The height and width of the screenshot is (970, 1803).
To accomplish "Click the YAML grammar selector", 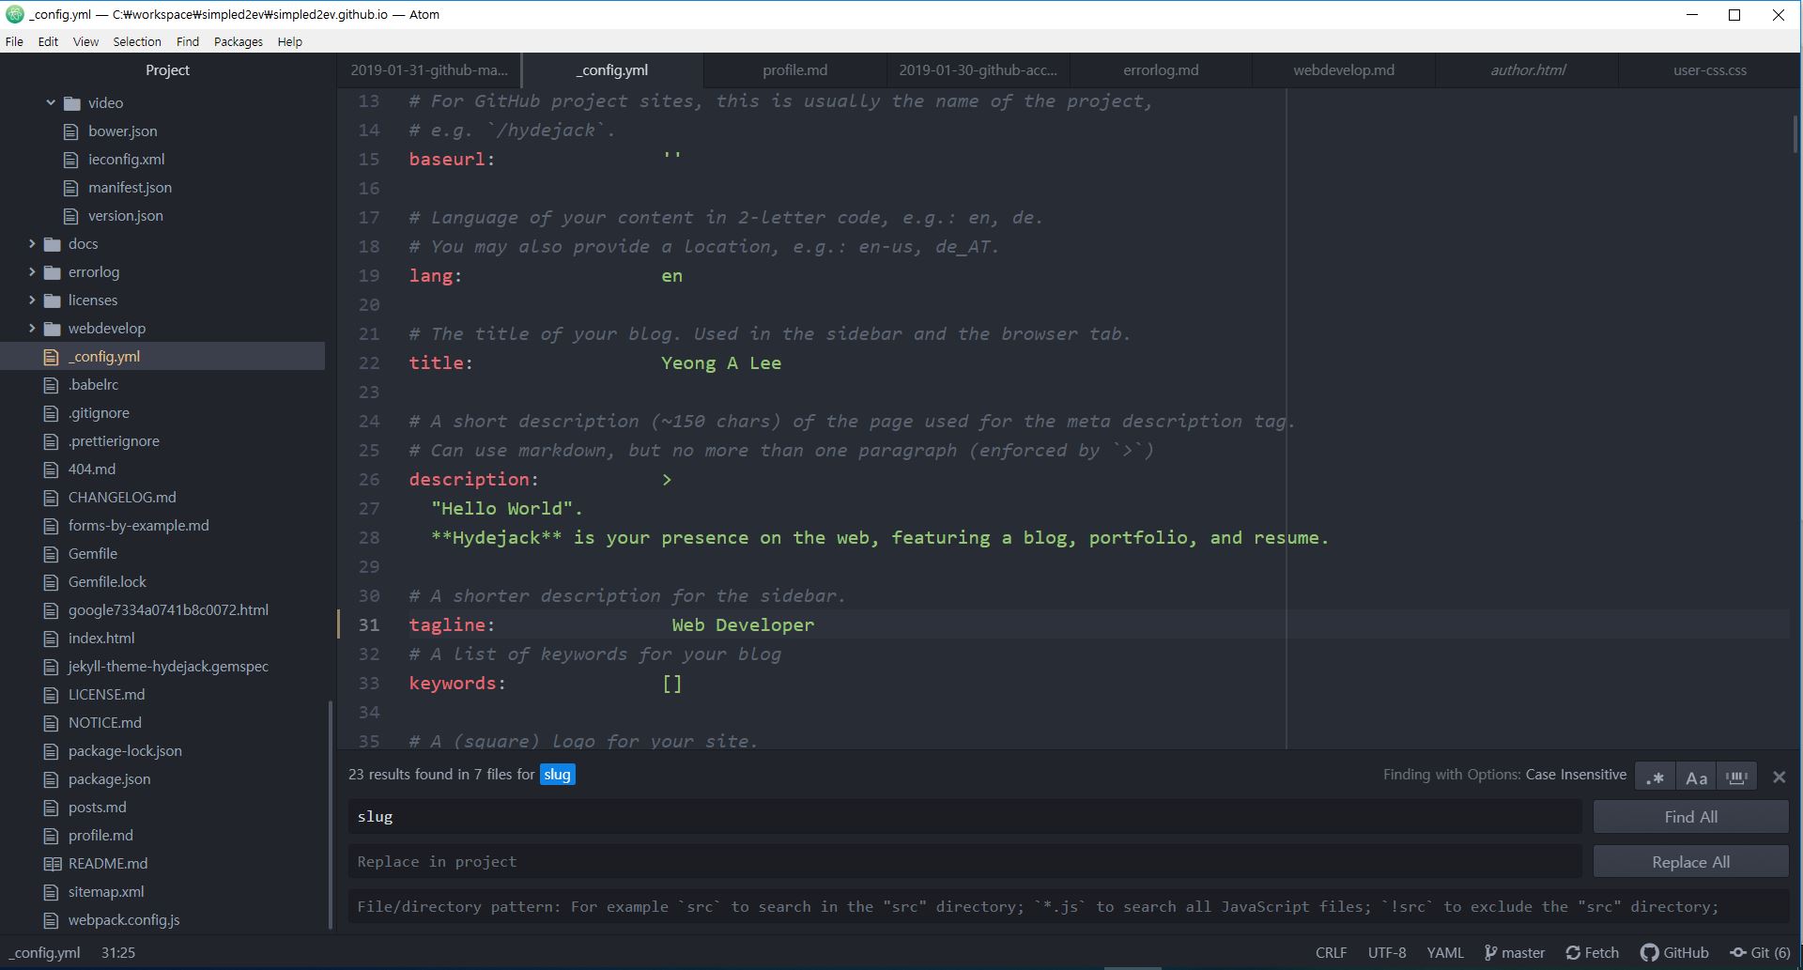I will [1445, 952].
